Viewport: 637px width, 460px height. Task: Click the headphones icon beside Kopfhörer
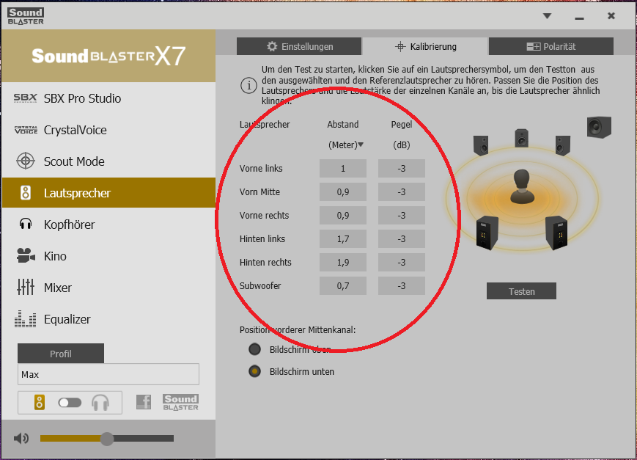(x=26, y=224)
